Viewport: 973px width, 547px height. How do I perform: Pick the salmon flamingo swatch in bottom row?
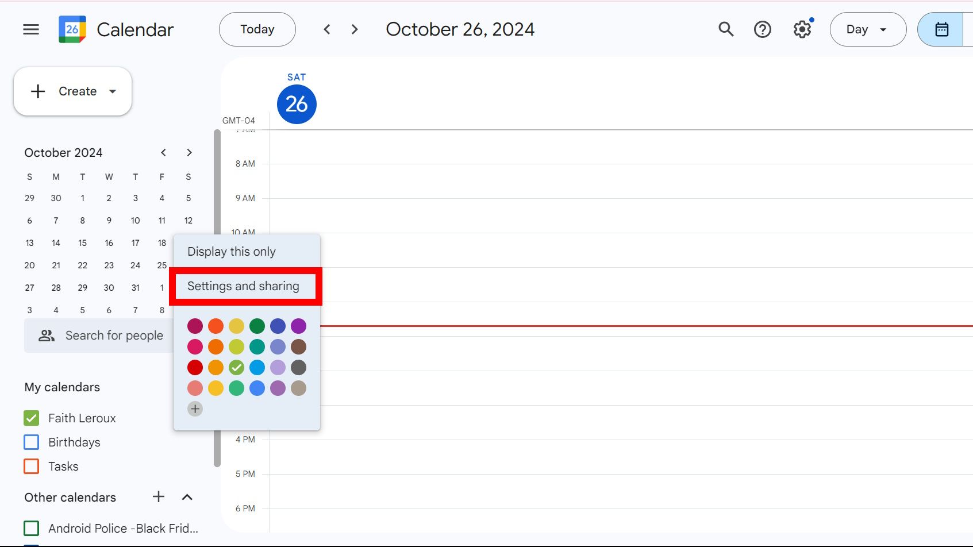click(x=195, y=388)
